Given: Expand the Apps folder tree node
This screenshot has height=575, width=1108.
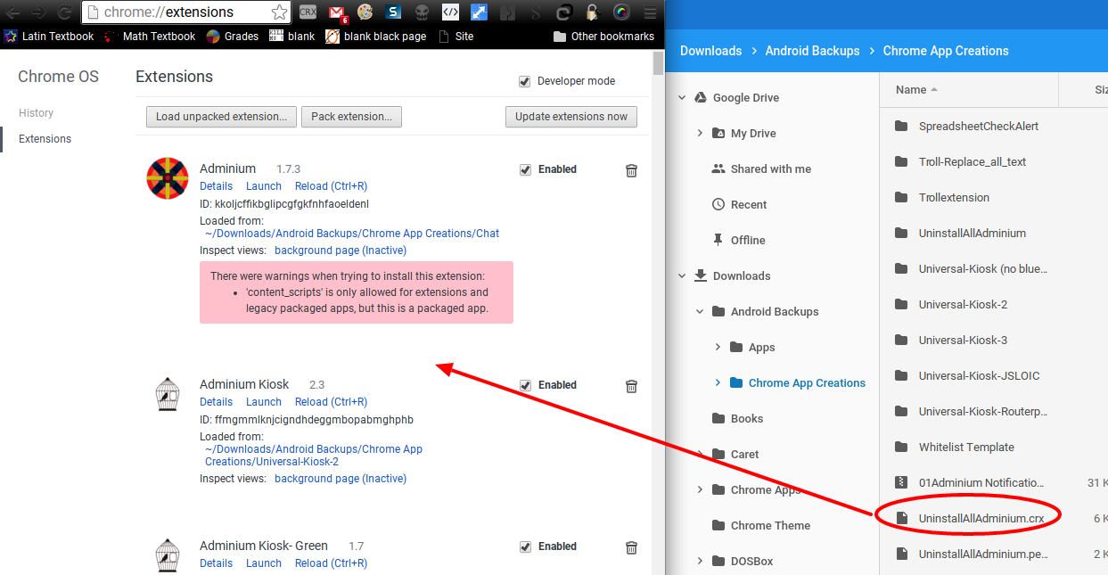Looking at the screenshot, I should pos(718,348).
